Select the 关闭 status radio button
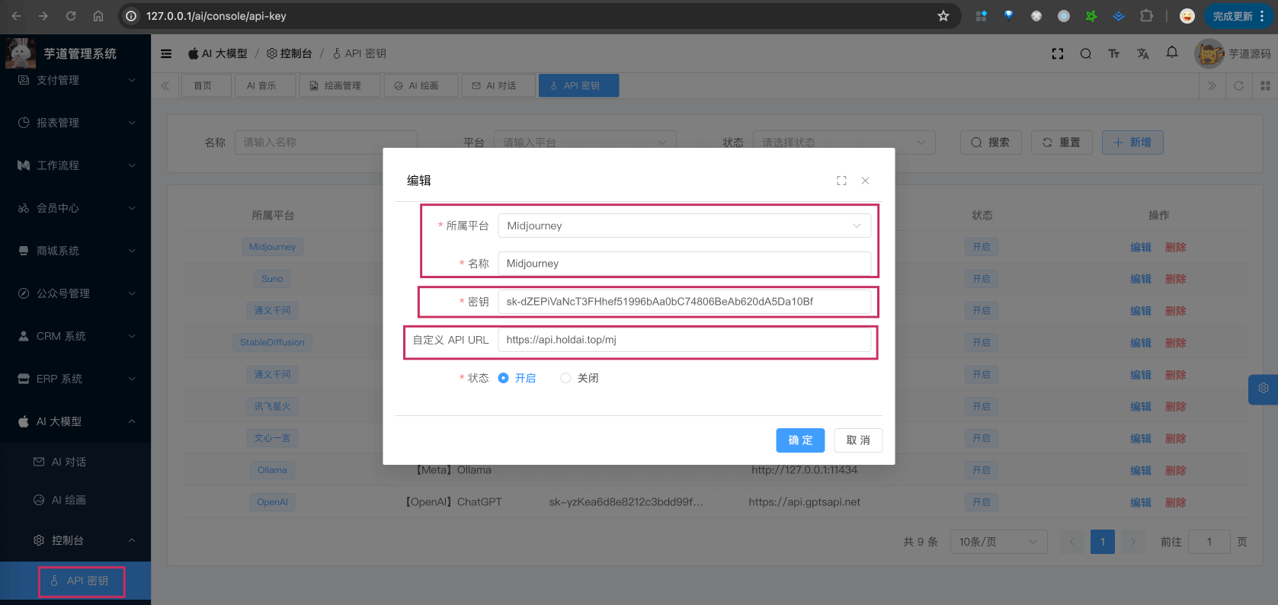This screenshot has height=605, width=1278. click(x=565, y=378)
